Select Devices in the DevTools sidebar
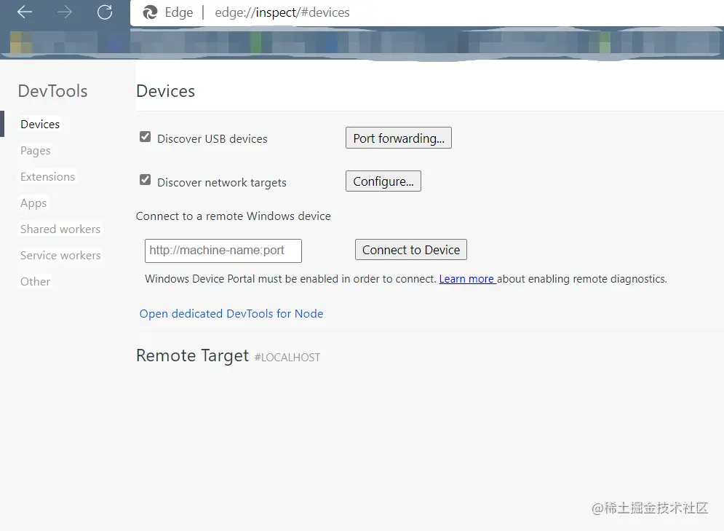The image size is (724, 531). 40,125
